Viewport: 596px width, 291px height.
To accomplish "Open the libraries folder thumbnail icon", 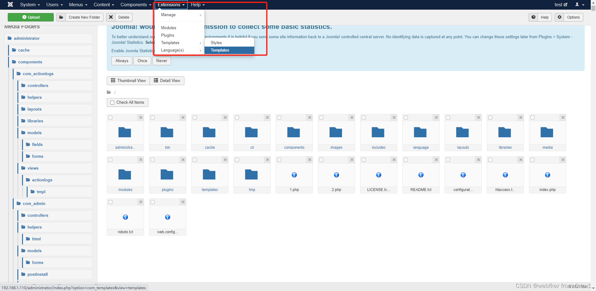I will pyautogui.click(x=505, y=132).
